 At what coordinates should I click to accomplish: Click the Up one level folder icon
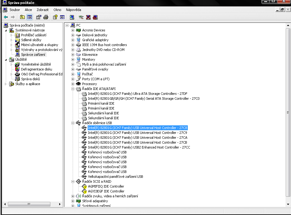22,17
